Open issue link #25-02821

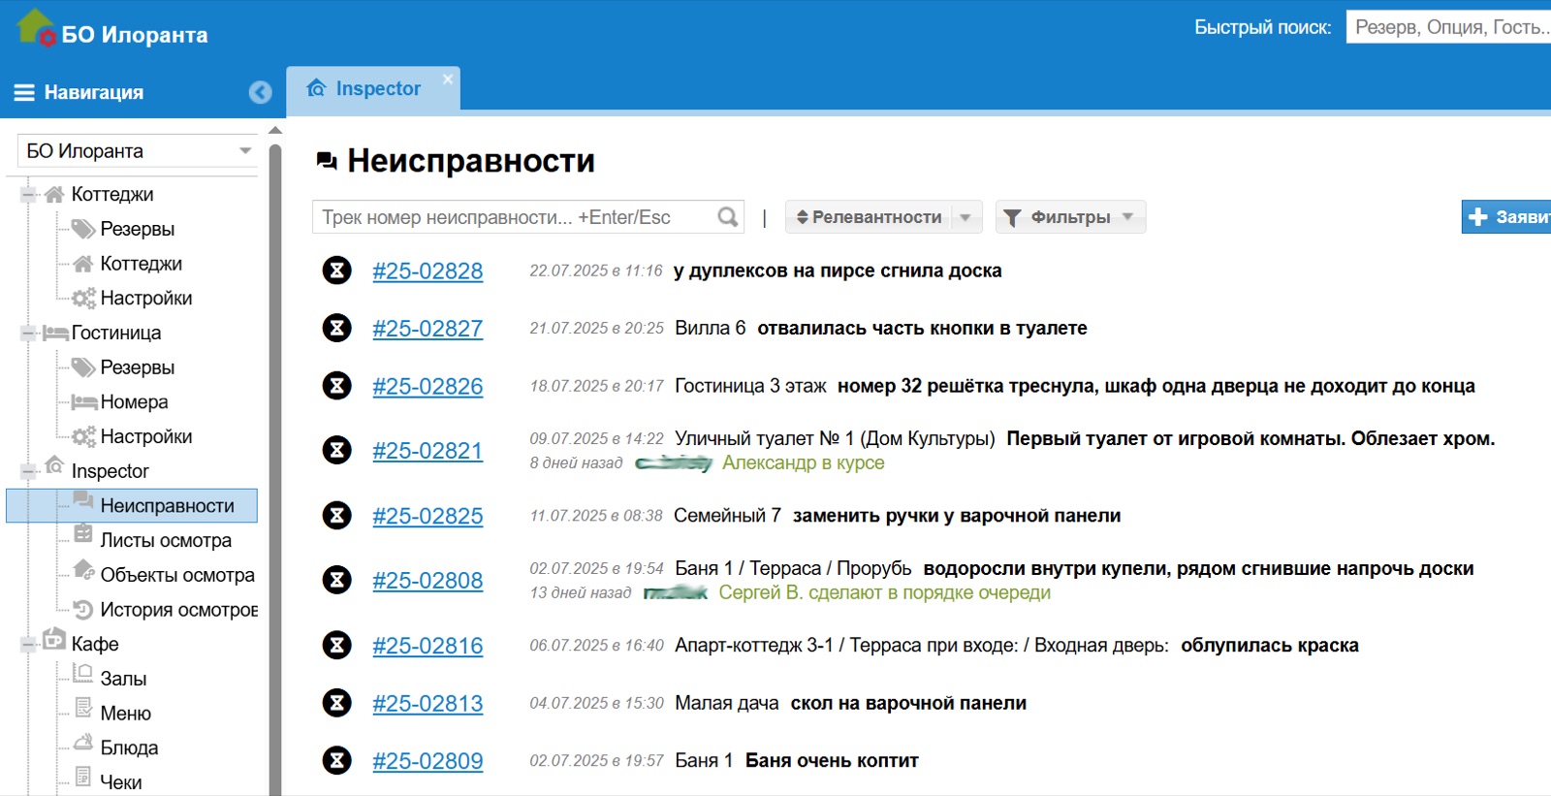427,451
